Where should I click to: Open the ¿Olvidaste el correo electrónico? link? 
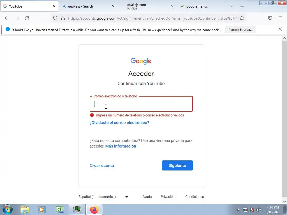(x=119, y=123)
